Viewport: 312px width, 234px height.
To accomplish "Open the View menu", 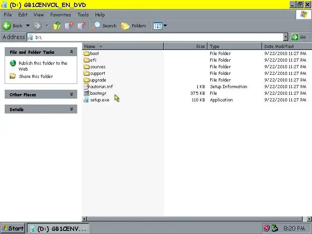I will [x=39, y=15].
